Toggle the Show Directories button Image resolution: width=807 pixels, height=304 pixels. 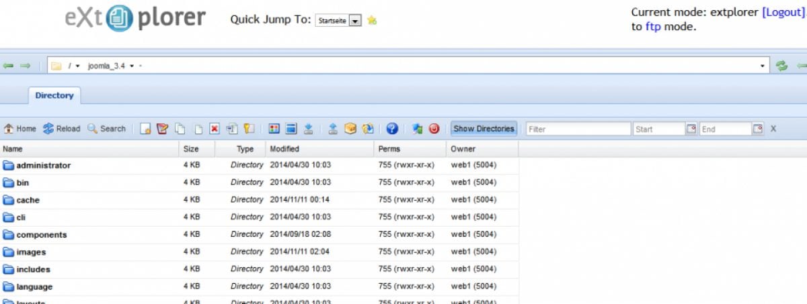click(484, 129)
